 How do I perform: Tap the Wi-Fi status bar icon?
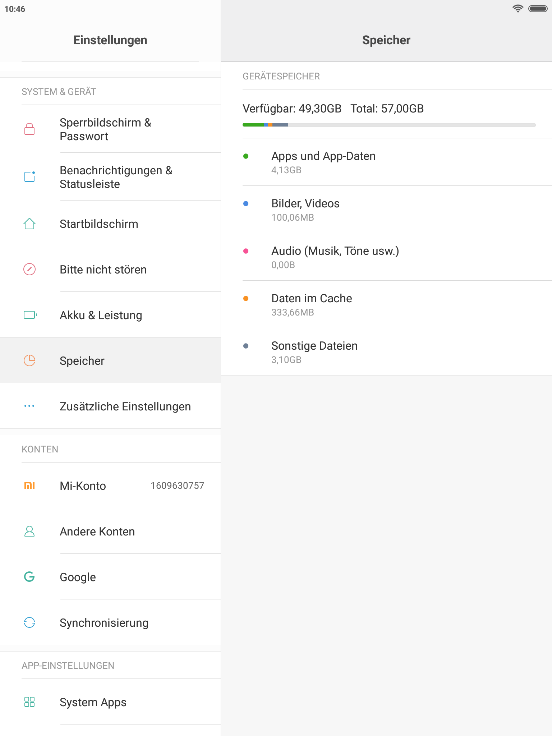(517, 9)
